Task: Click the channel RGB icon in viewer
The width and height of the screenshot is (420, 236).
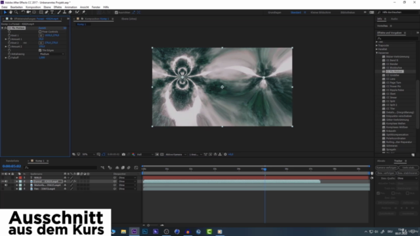Action: (x=133, y=155)
